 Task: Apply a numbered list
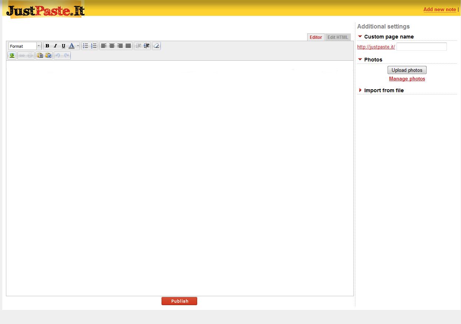coord(94,46)
